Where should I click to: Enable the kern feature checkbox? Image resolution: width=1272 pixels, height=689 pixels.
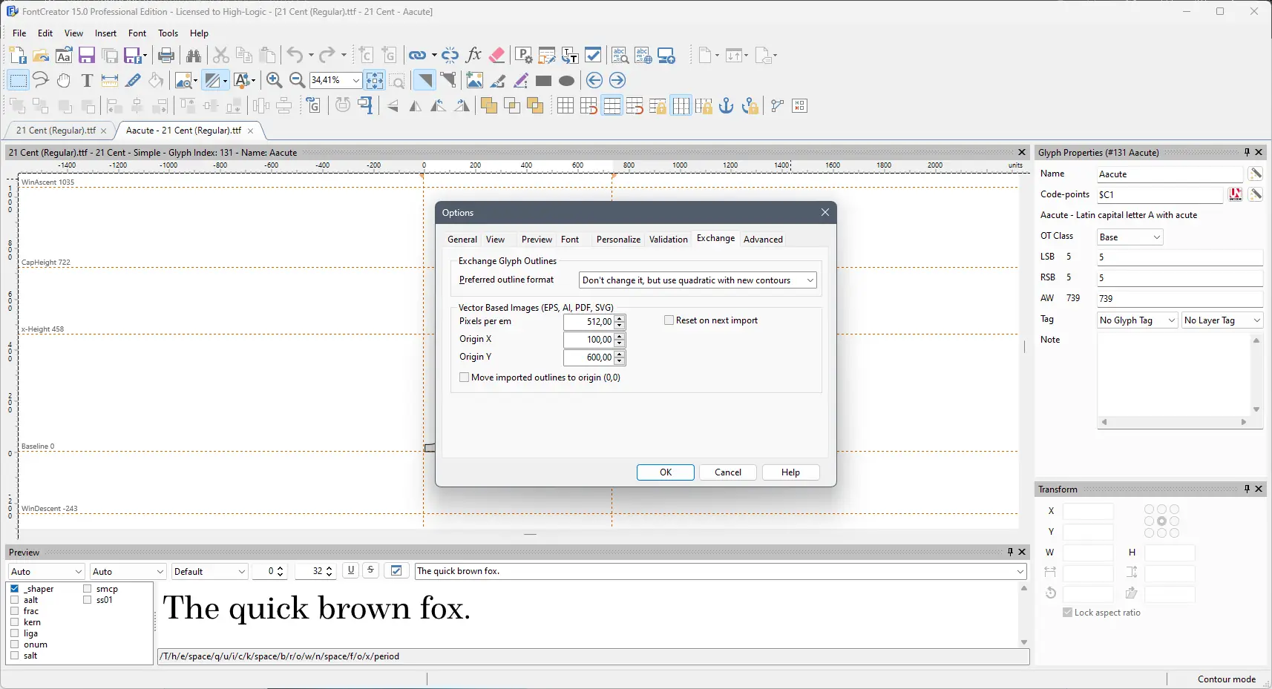pos(15,622)
